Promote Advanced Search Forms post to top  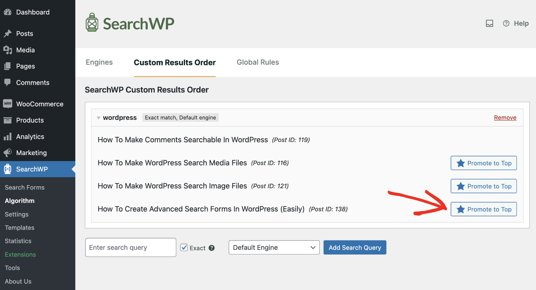[x=484, y=209]
